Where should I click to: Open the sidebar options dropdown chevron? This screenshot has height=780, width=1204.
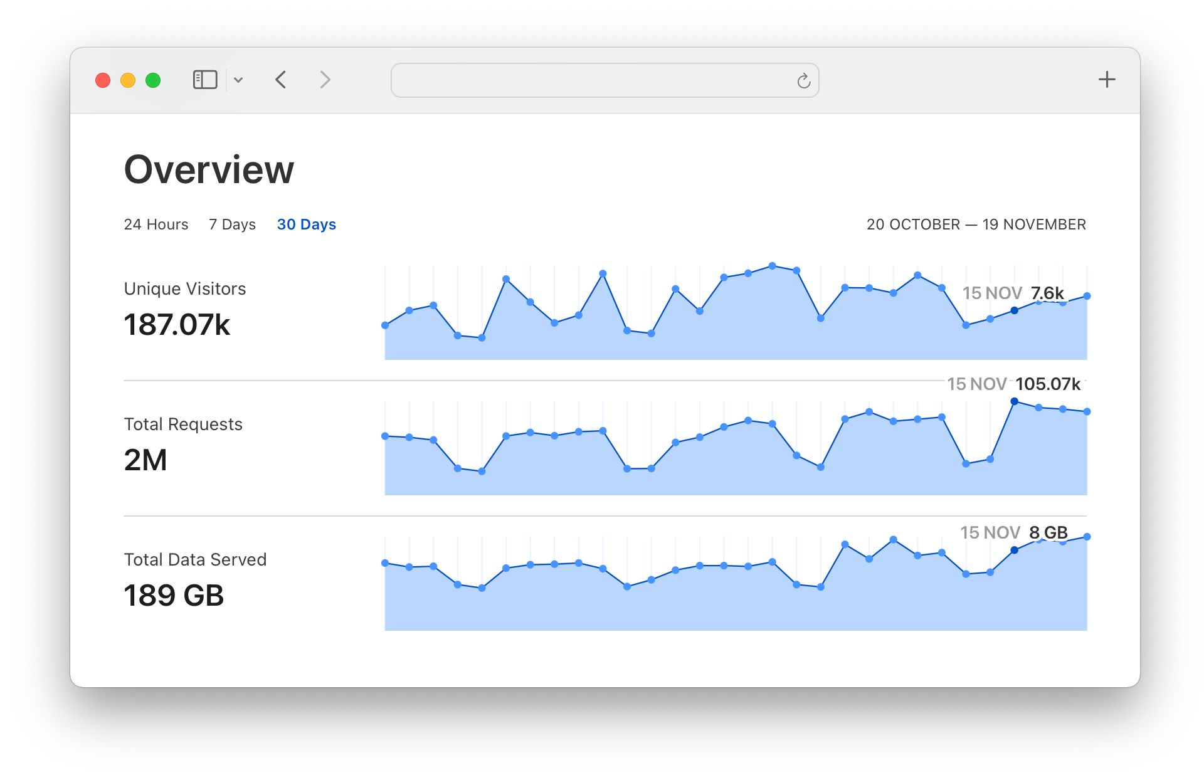(238, 80)
